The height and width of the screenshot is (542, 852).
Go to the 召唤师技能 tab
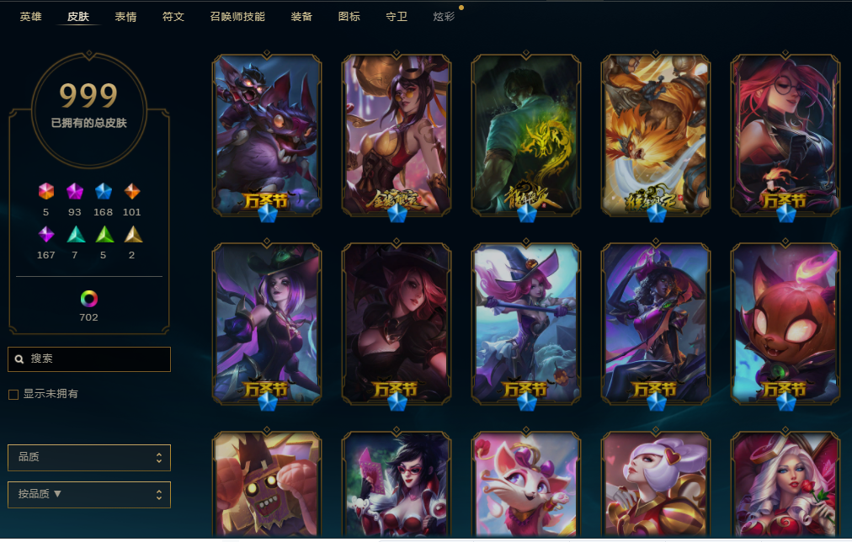tap(237, 17)
